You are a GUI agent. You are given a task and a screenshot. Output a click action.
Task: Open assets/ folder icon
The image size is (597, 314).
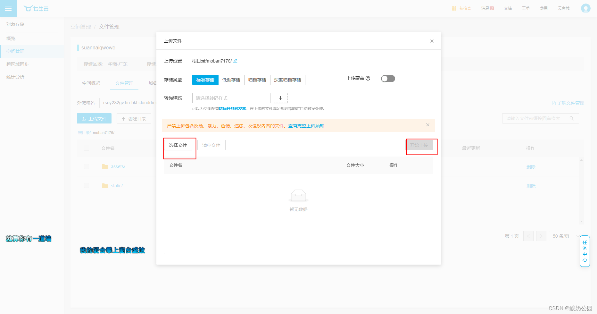pyautogui.click(x=105, y=166)
